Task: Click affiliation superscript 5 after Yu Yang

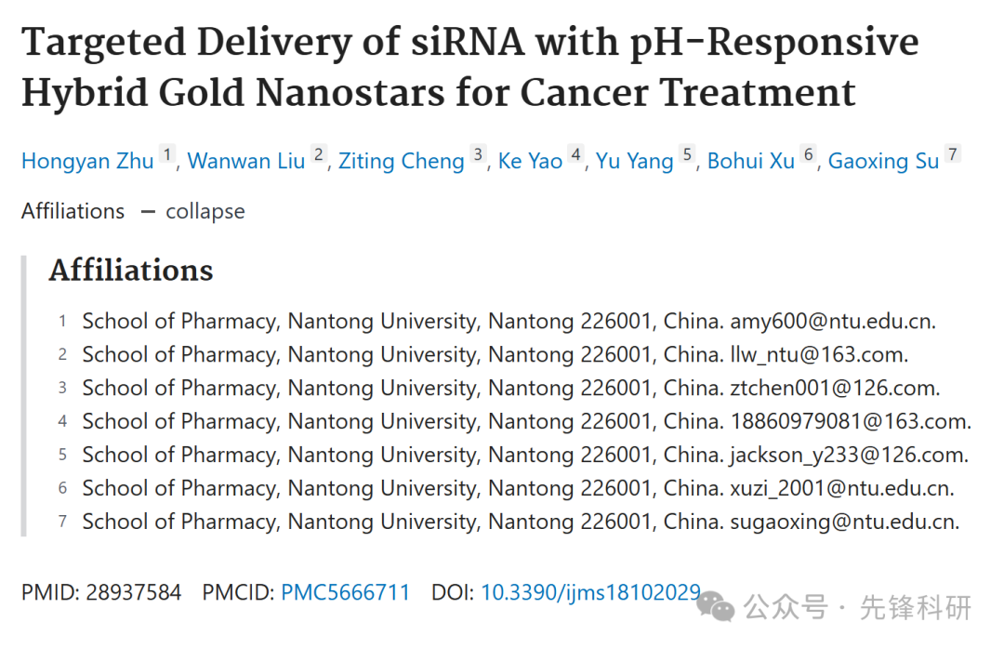Action: click(687, 154)
